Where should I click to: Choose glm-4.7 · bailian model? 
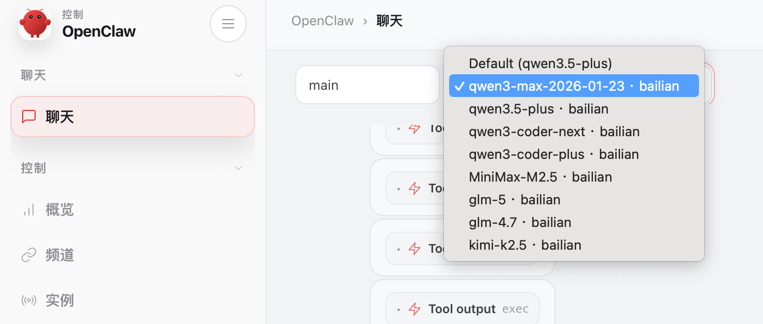click(574, 222)
